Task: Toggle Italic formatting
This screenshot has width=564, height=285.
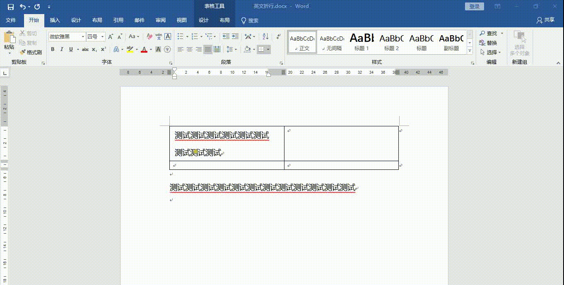Action: click(x=62, y=49)
